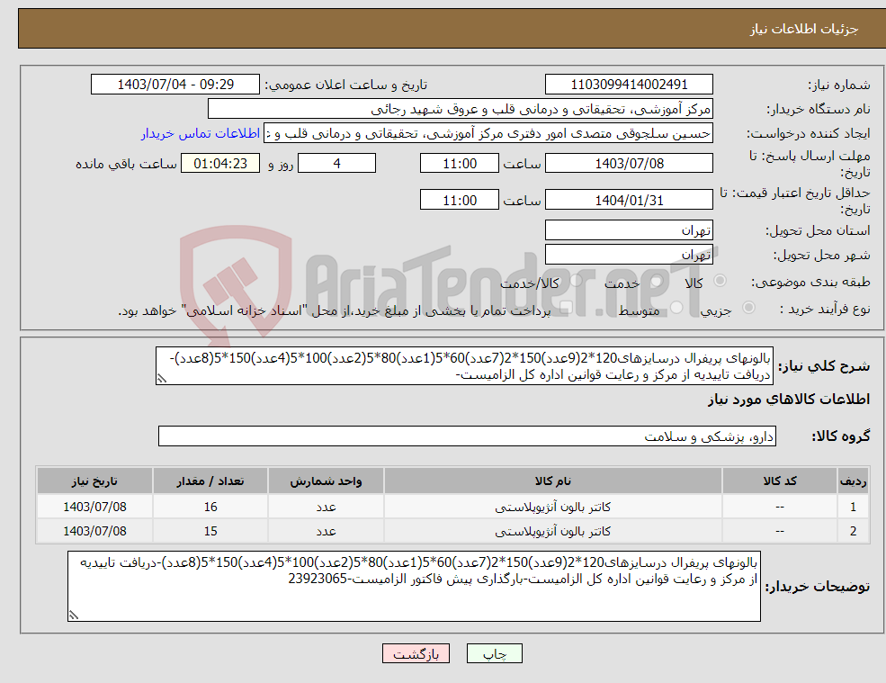Click need date 1403/07/08 in row 2
The height and width of the screenshot is (683, 886).
pos(95,531)
